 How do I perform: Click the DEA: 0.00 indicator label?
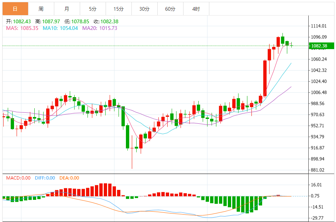(69, 178)
